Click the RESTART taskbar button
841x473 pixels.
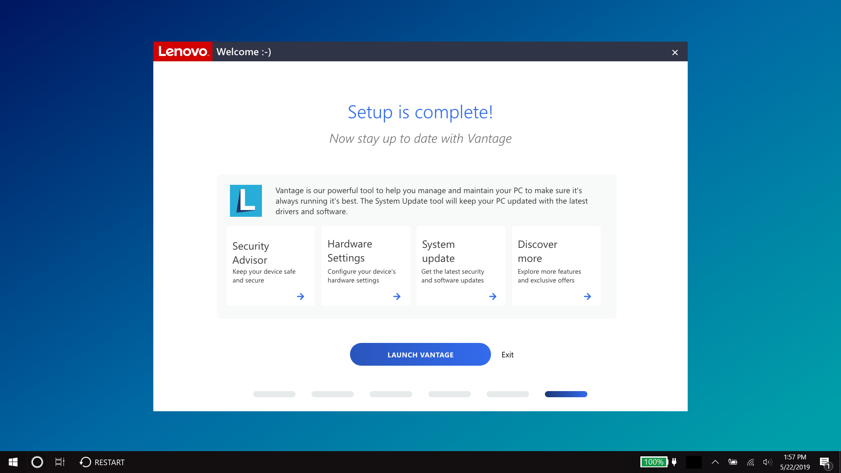(x=102, y=462)
